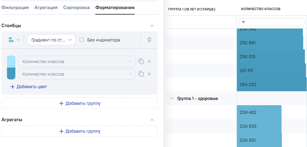Image resolution: width=307 pixels, height=147 pixels.
Task: Copy the first color row
Action: pyautogui.click(x=141, y=62)
